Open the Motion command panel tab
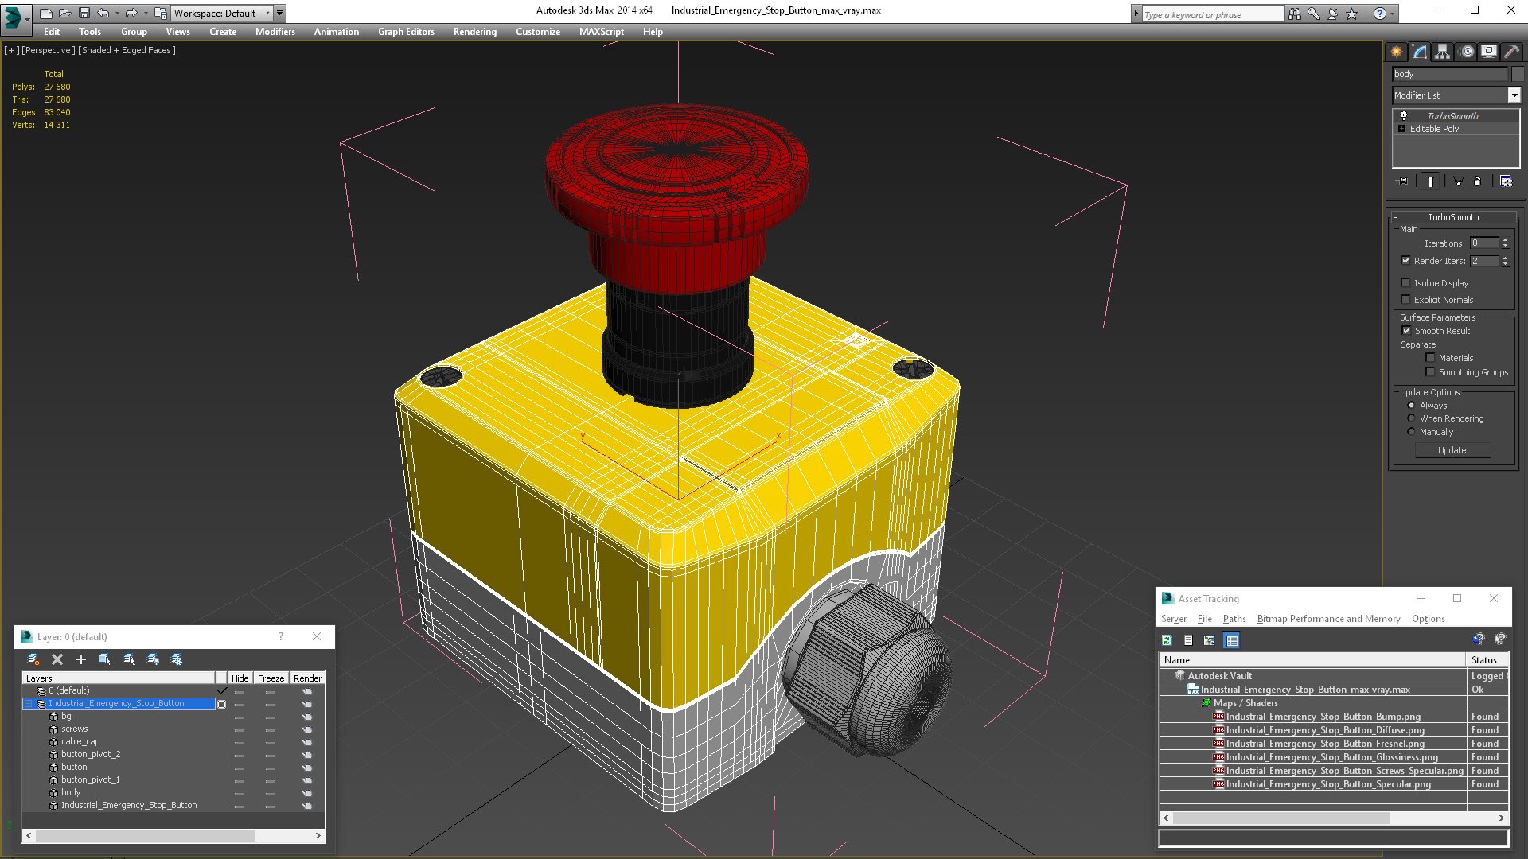Viewport: 1528px width, 859px height. pyautogui.click(x=1467, y=52)
